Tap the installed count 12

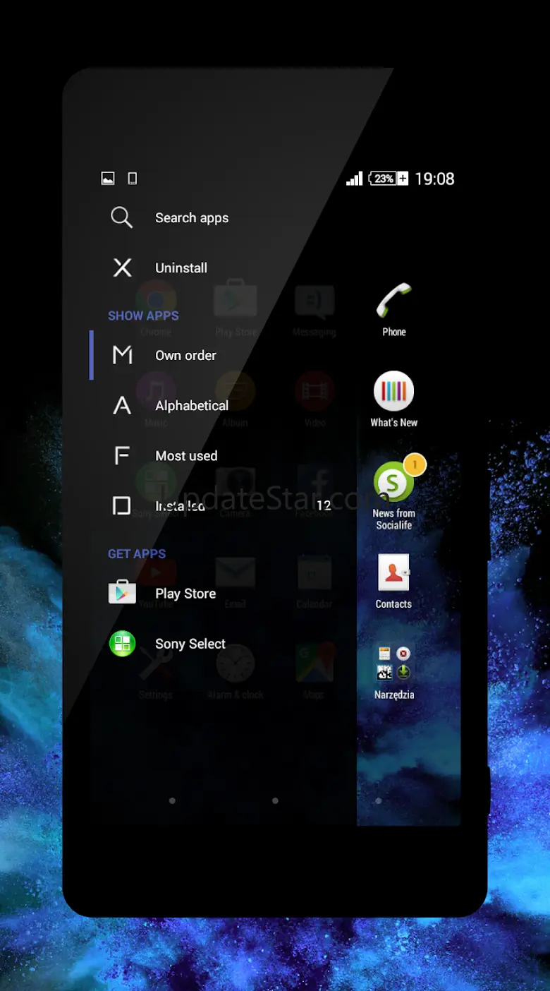click(324, 505)
